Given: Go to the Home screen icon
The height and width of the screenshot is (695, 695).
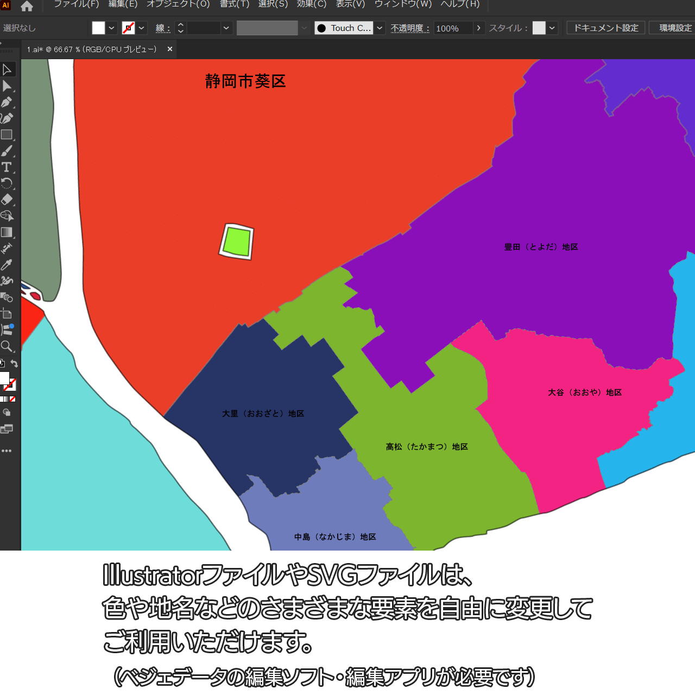Looking at the screenshot, I should pyautogui.click(x=27, y=7).
